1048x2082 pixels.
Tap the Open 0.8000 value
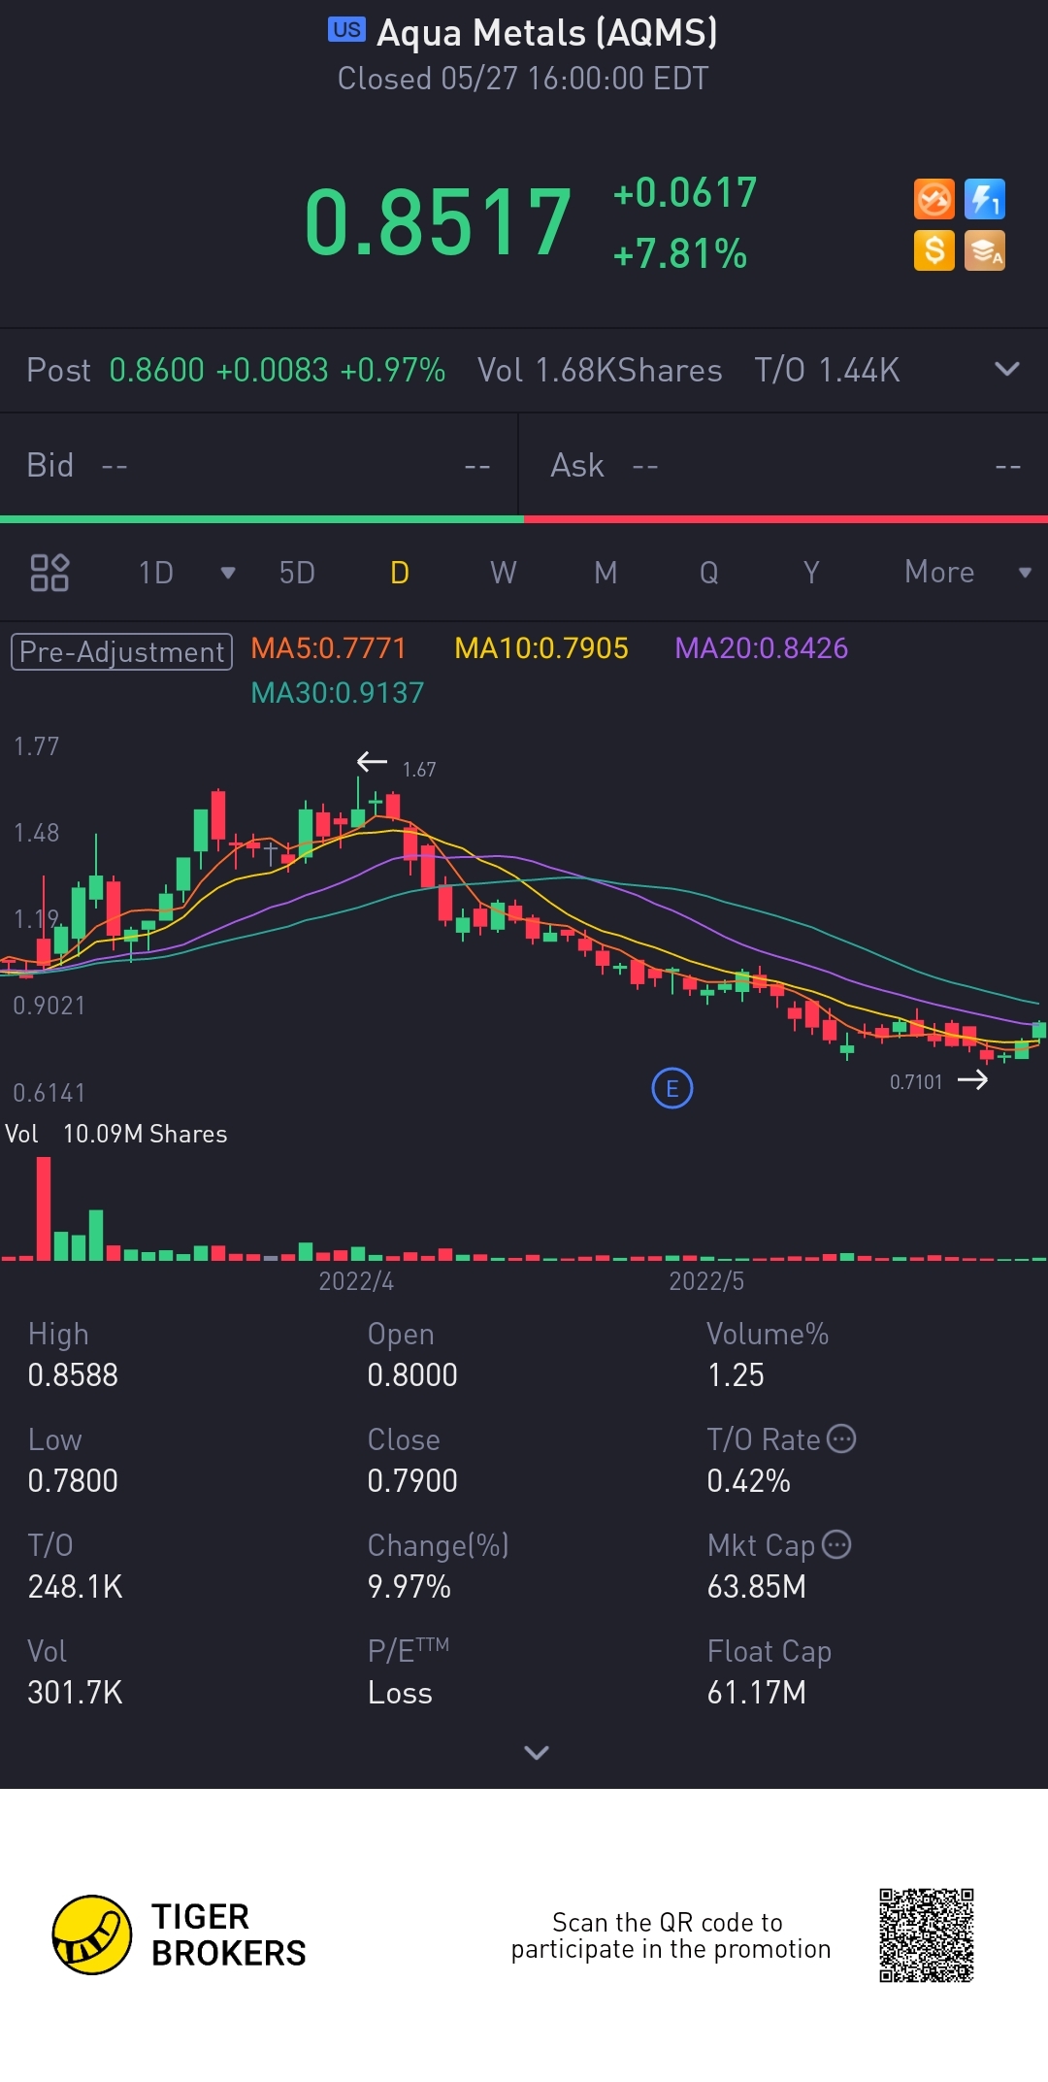(412, 1374)
